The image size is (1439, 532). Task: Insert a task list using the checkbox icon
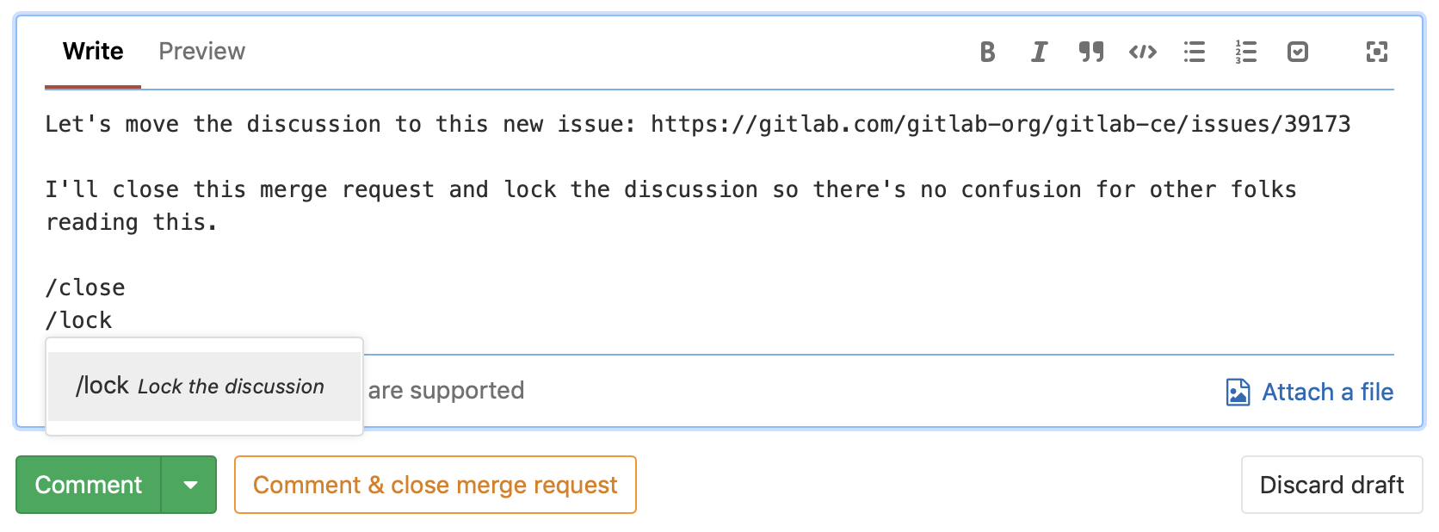[x=1298, y=52]
